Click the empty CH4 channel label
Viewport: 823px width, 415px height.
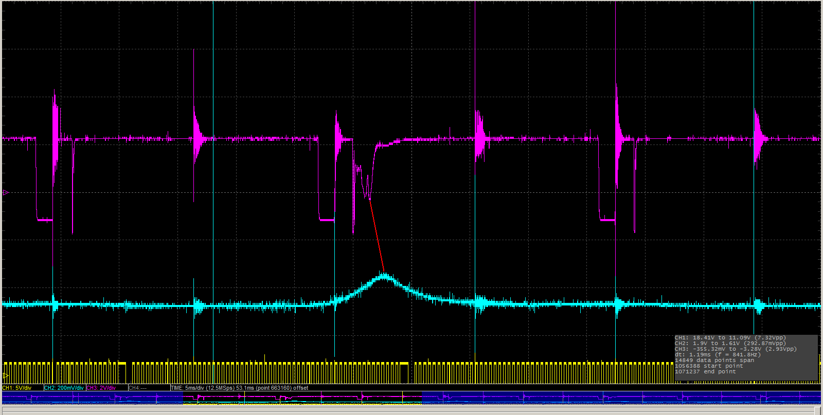(x=137, y=388)
